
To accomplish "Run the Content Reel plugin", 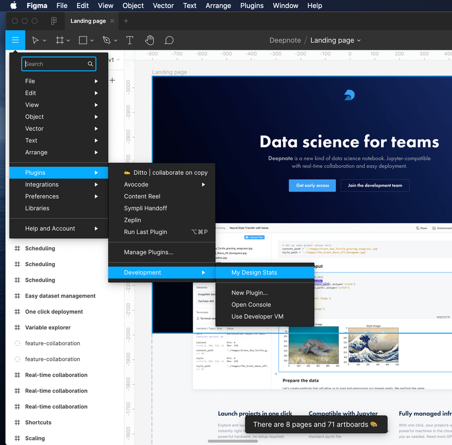I will 162,196.
